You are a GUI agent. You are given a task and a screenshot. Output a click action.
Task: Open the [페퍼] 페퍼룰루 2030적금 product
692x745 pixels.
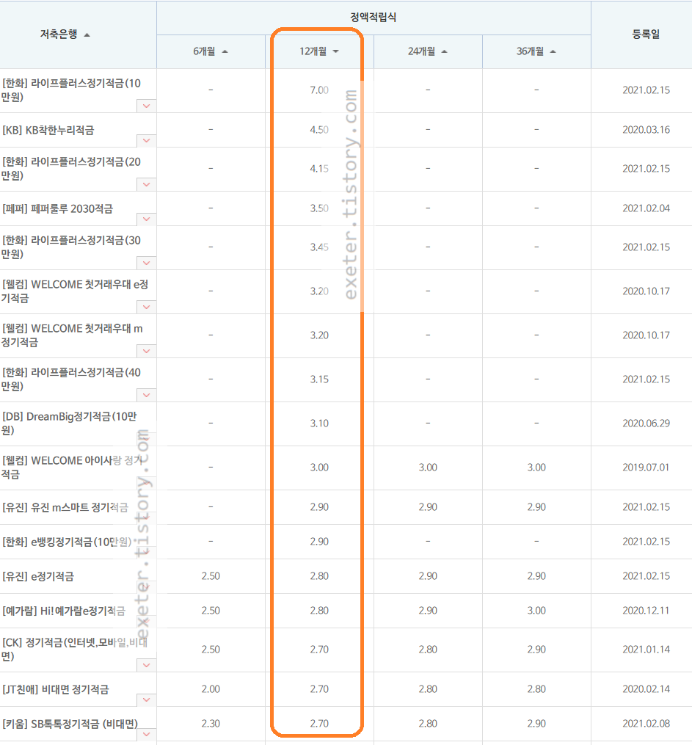pos(57,208)
